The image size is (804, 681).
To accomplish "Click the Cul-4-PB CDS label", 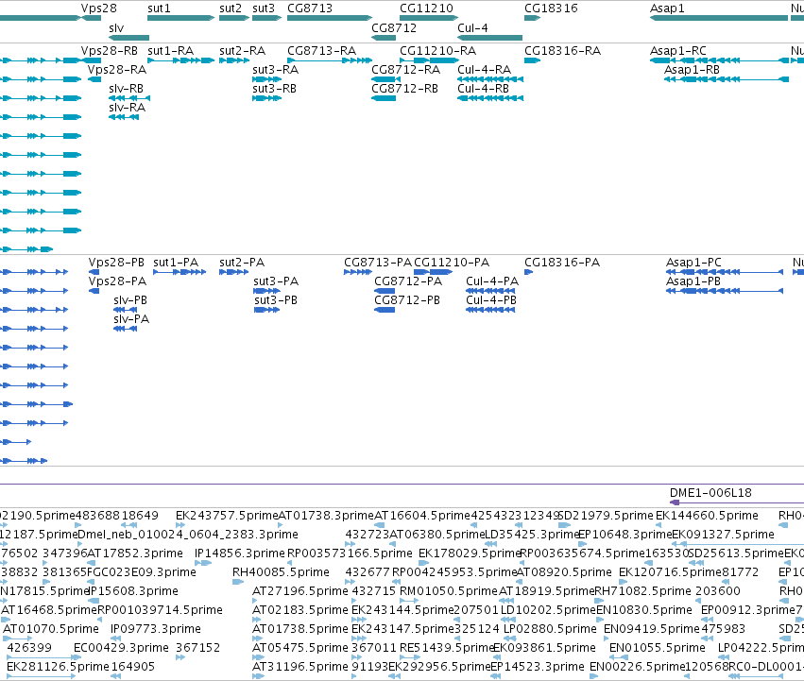I will 491,300.
